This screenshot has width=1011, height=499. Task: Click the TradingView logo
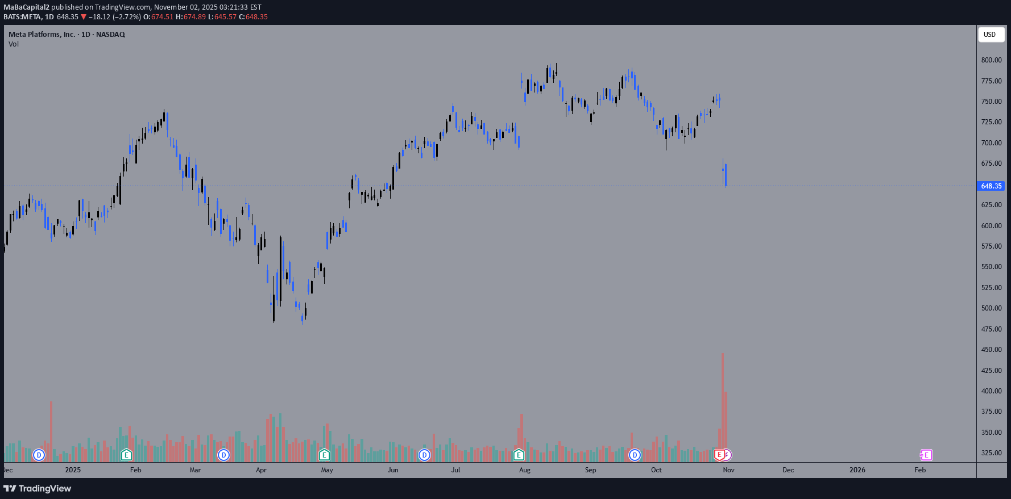coord(38,488)
